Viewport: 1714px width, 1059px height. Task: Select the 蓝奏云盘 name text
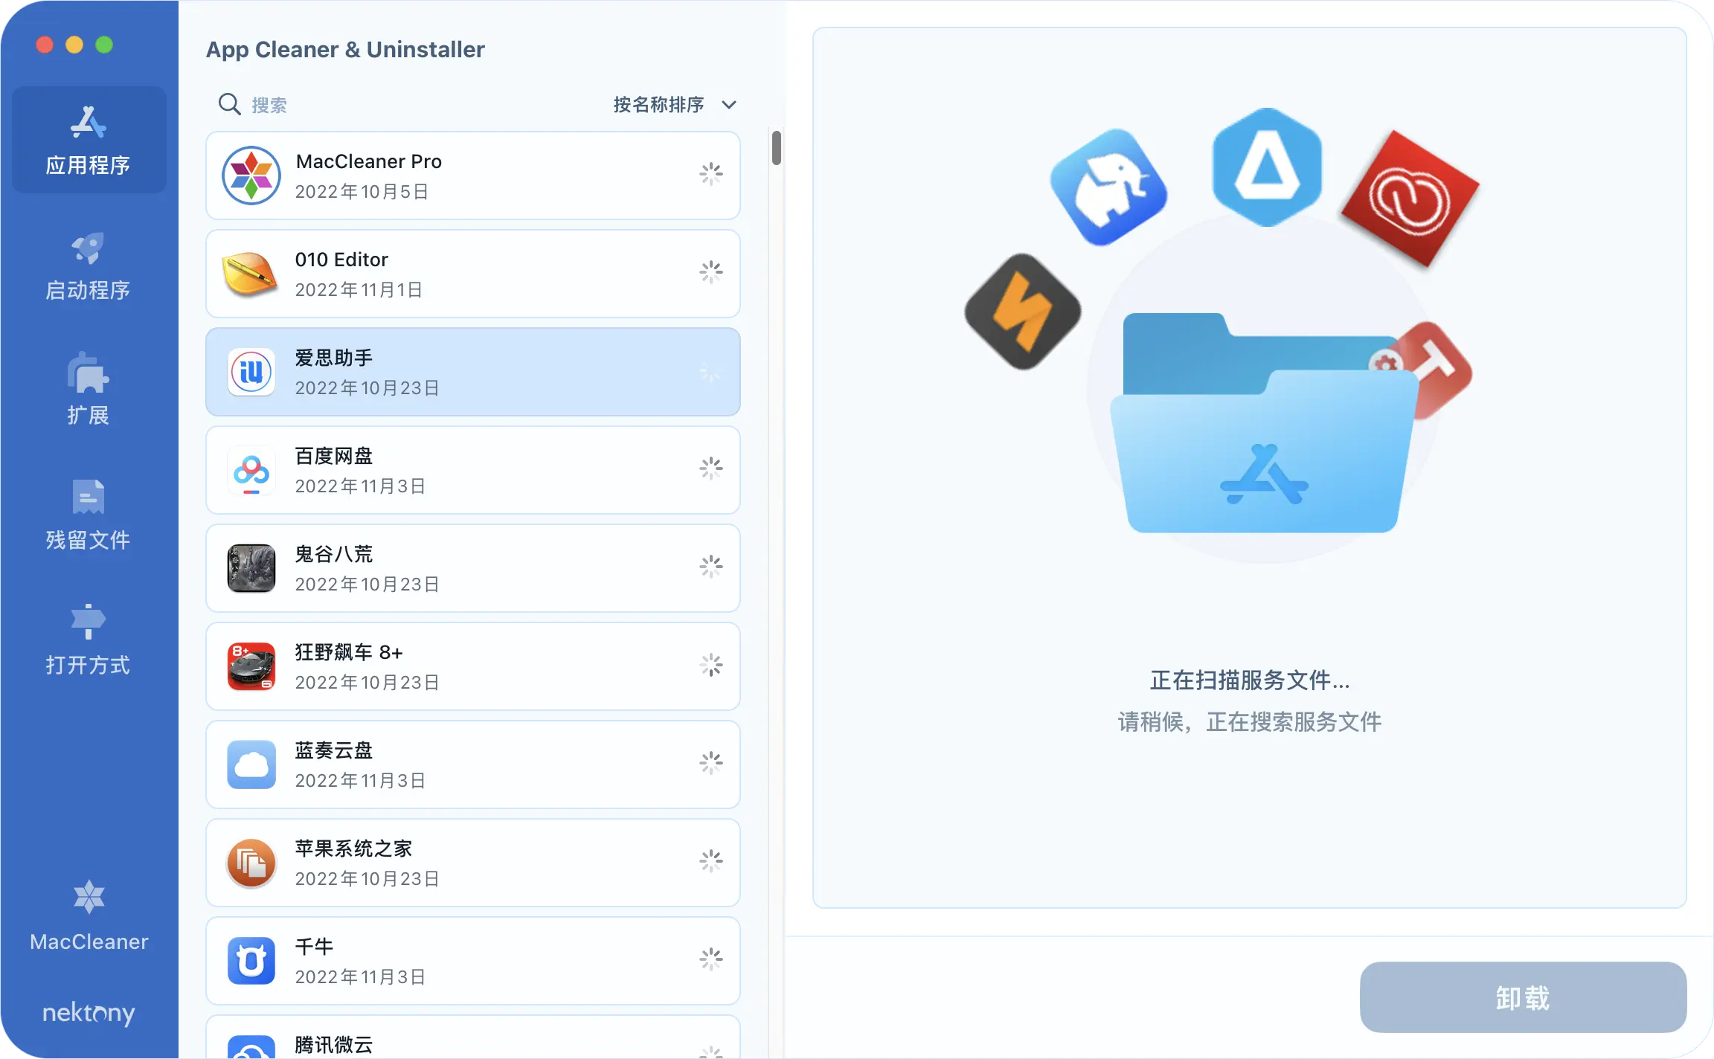[x=333, y=750]
